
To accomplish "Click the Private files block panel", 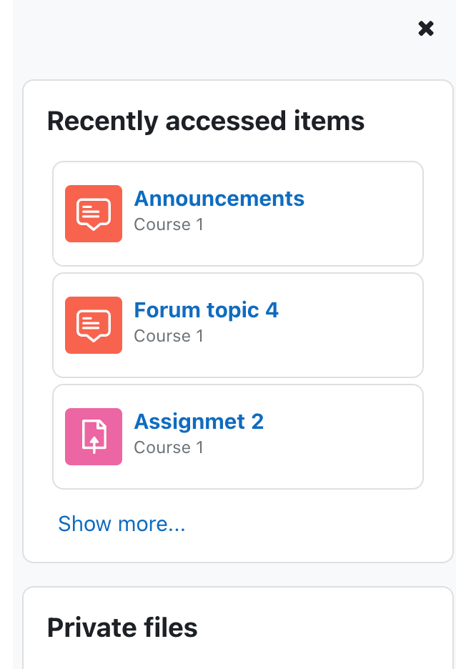I will click(237, 628).
